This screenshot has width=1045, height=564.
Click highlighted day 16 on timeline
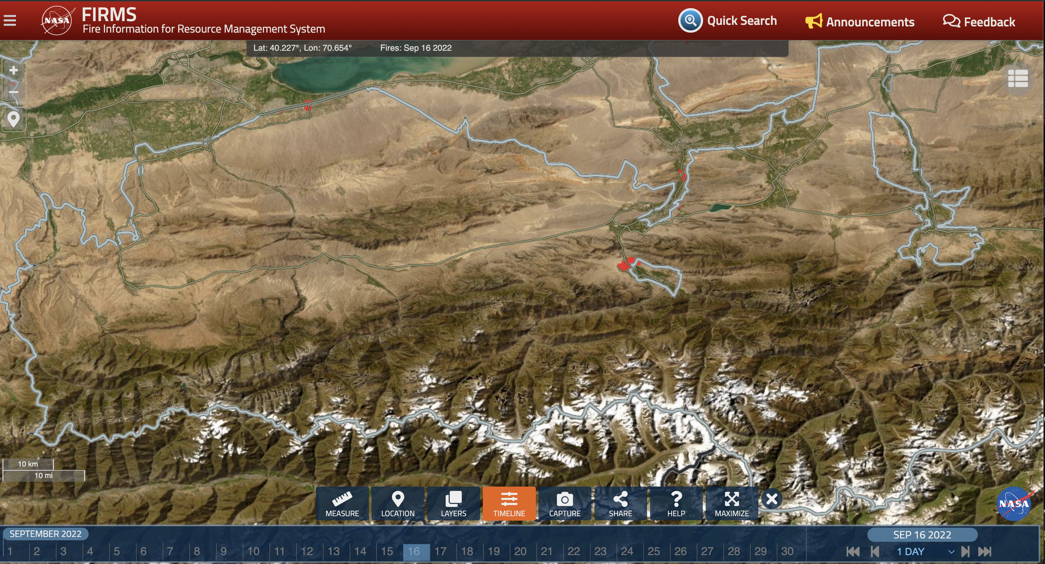tap(416, 552)
